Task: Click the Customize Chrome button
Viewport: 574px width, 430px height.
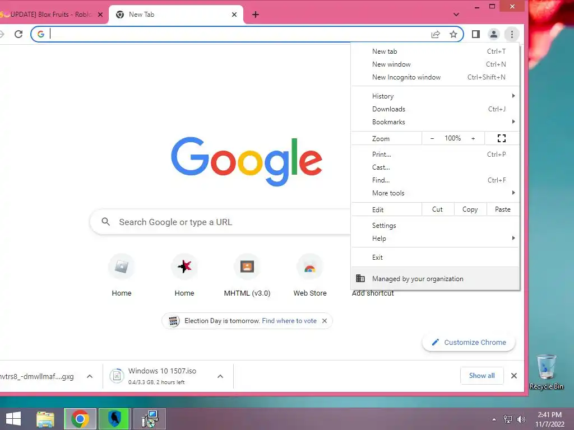Action: pyautogui.click(x=469, y=342)
